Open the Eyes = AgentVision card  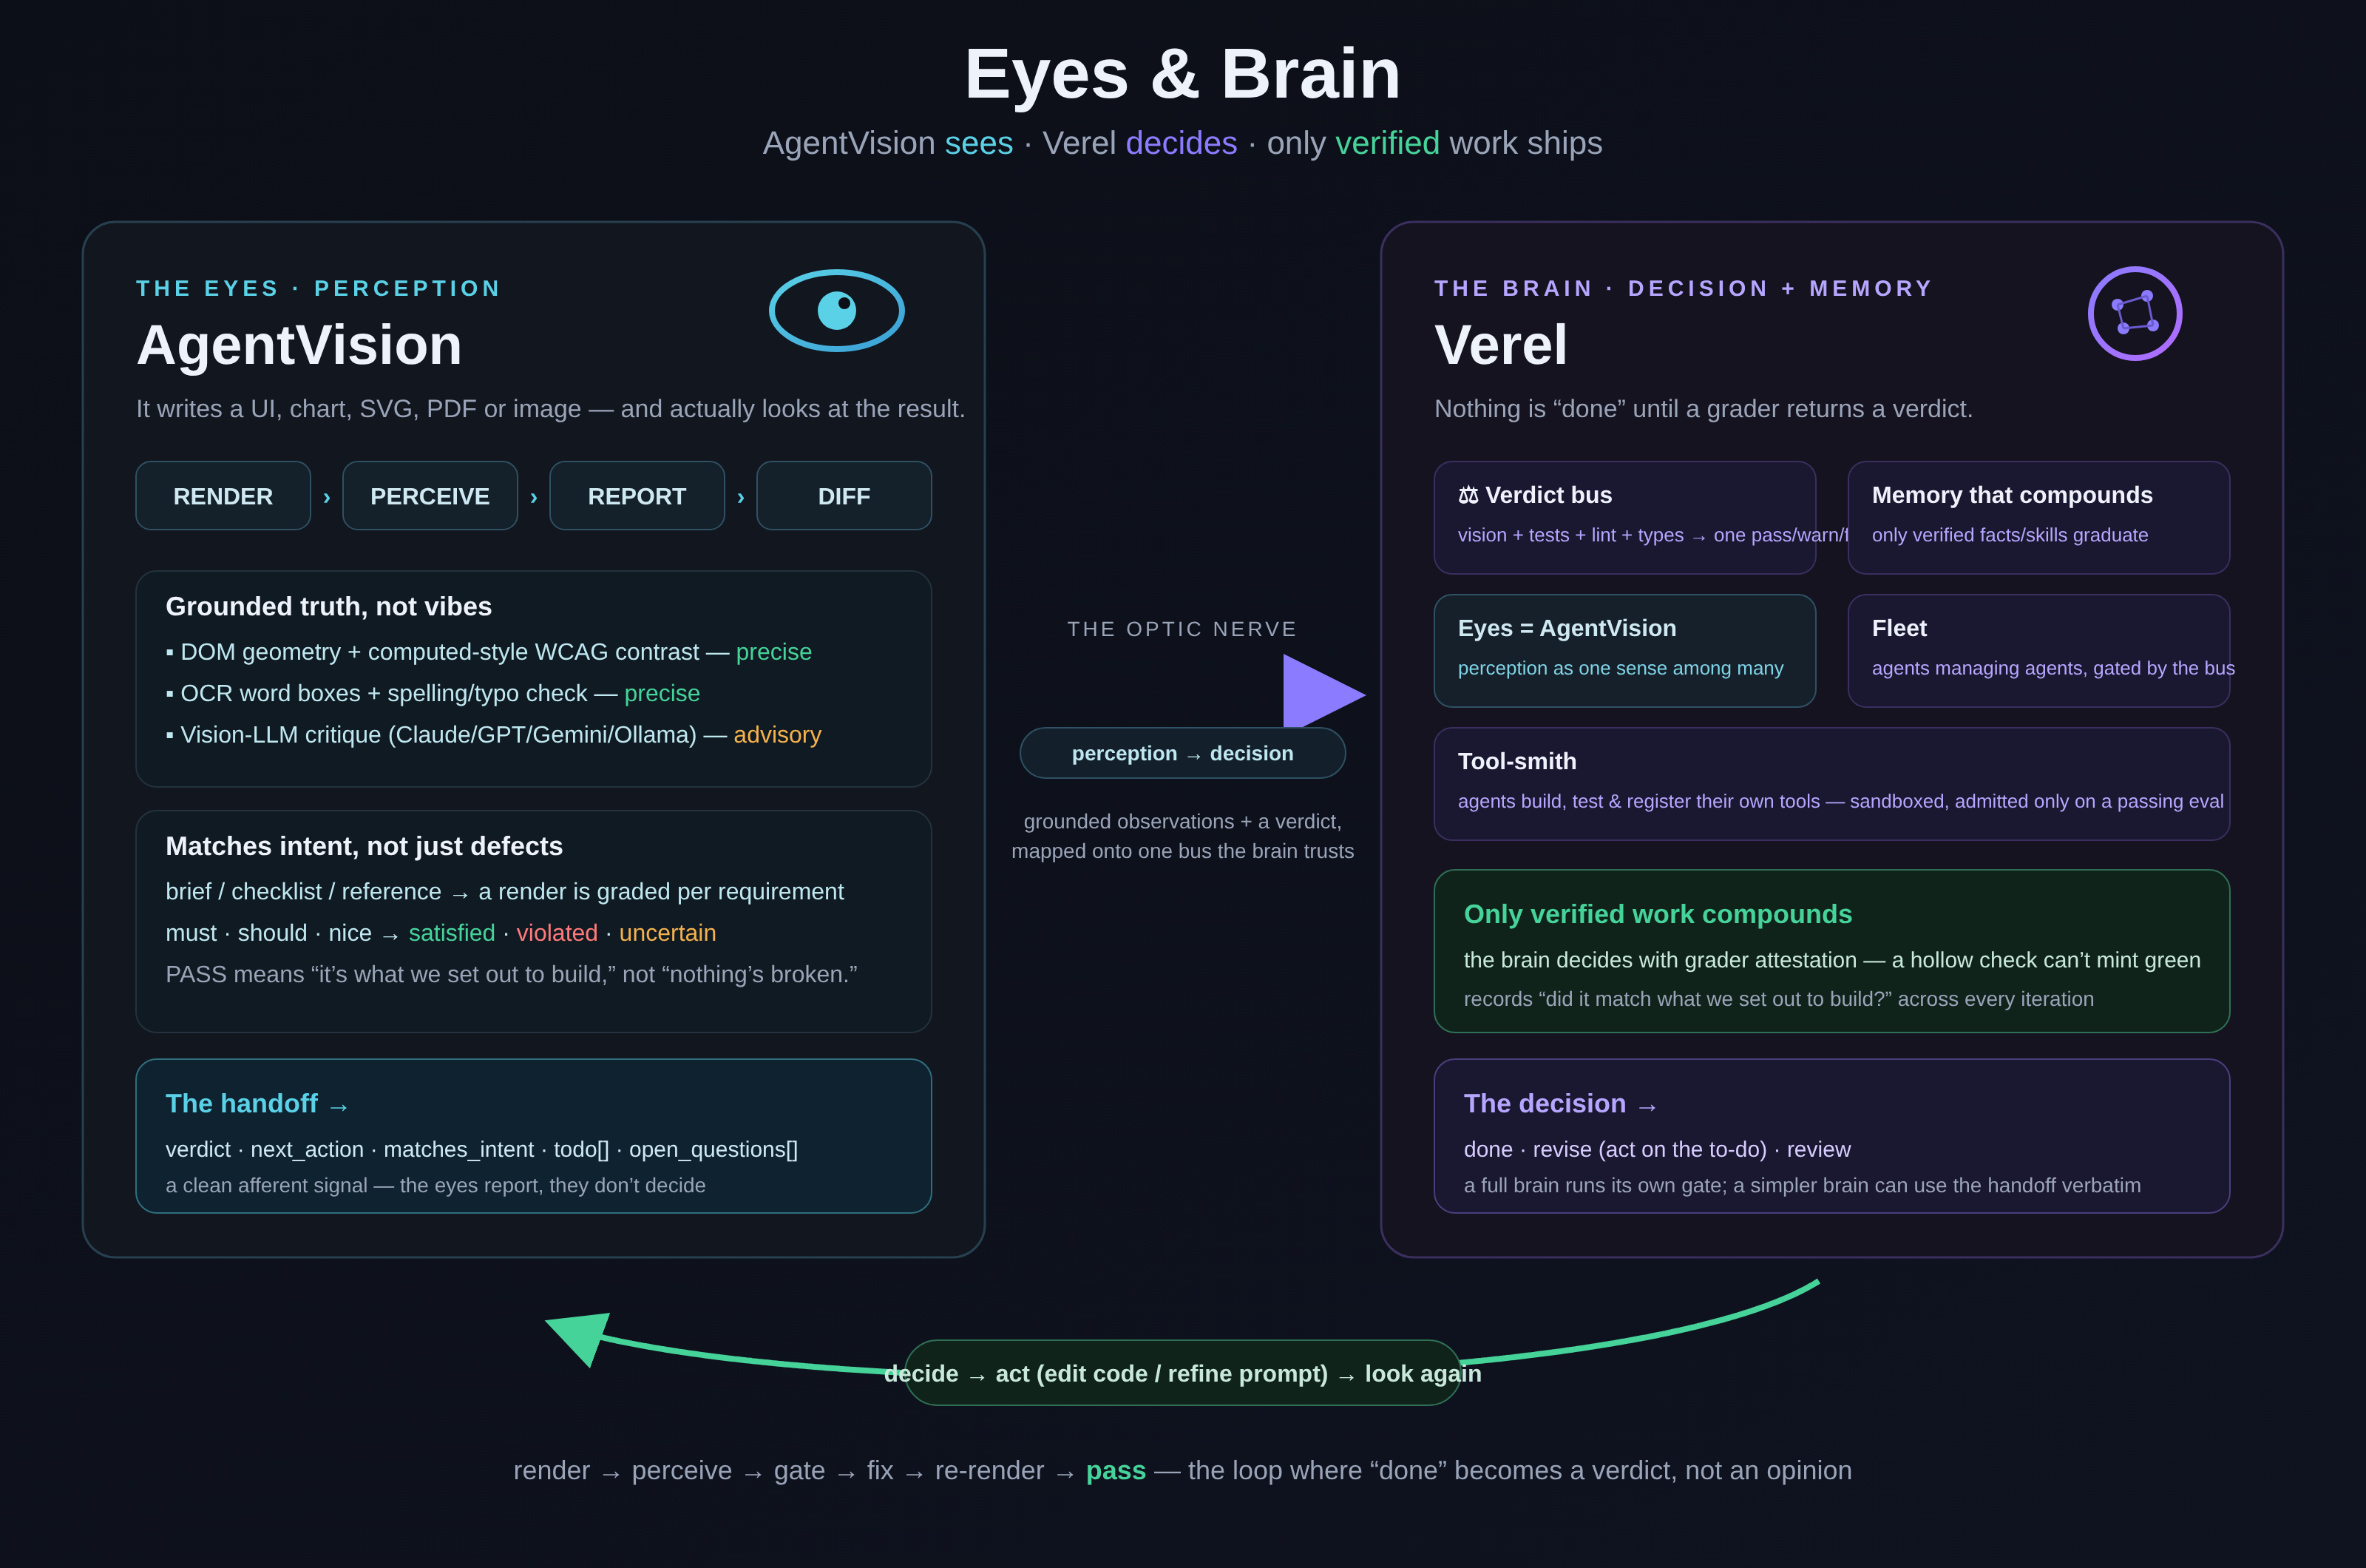[1624, 651]
